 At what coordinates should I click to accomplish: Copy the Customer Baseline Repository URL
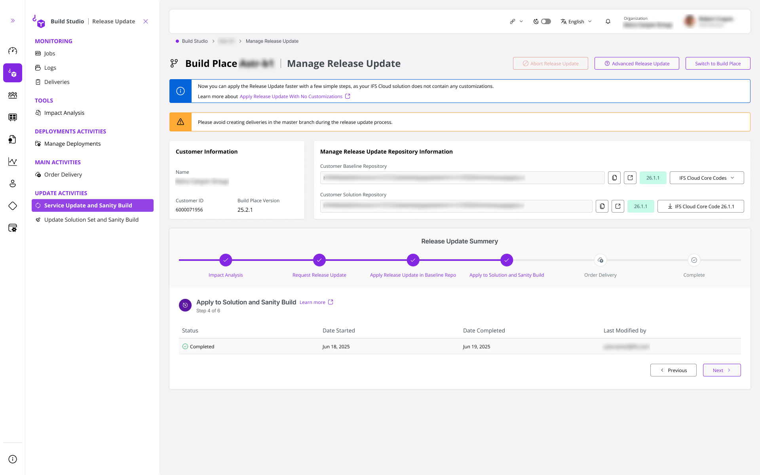click(x=614, y=178)
